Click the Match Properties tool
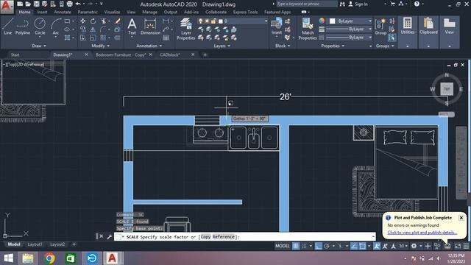This screenshot has width=471, height=265. [308, 29]
